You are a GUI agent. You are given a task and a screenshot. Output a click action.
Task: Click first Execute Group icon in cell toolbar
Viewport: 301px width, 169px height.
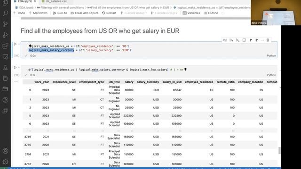point(251,40)
